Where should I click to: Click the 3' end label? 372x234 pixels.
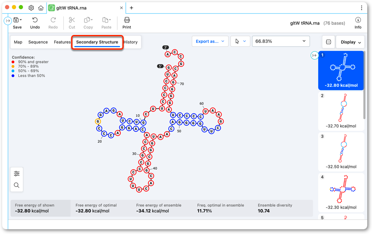coord(166,47)
